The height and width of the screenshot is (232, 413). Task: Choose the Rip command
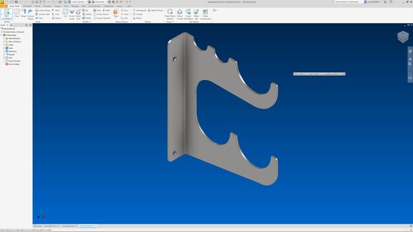coord(85,10)
